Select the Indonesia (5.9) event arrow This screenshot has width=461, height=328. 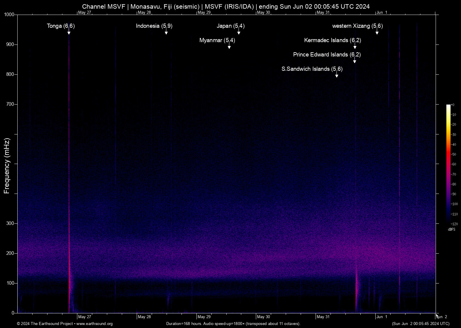166,33
